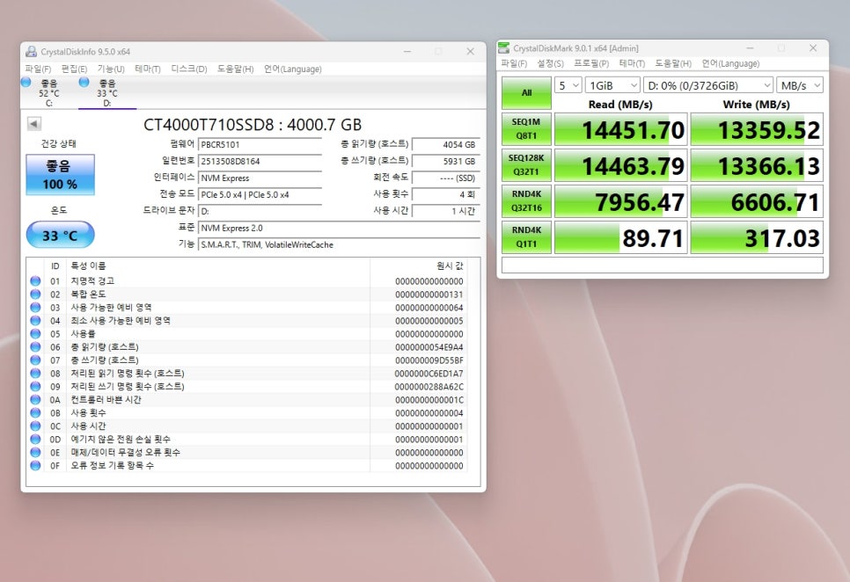Viewport: 850px width, 582px height.
Task: Open 파일(F) menu in CrystalDiskMark
Action: pos(514,63)
